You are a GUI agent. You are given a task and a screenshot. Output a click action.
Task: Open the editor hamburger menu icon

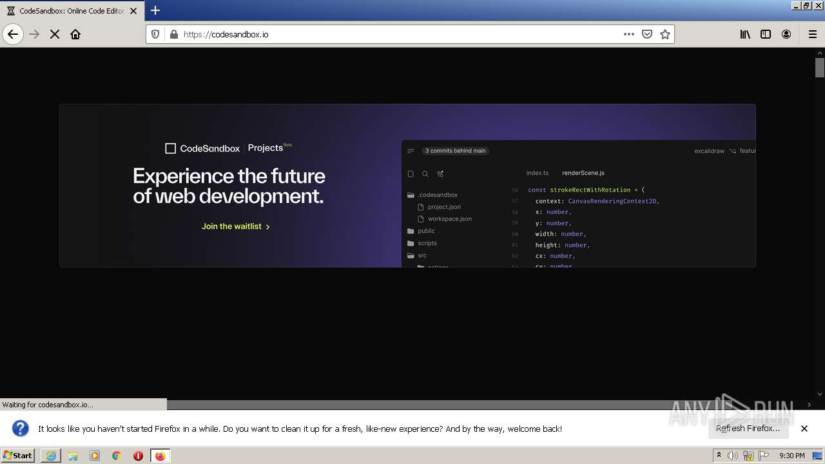click(x=411, y=151)
